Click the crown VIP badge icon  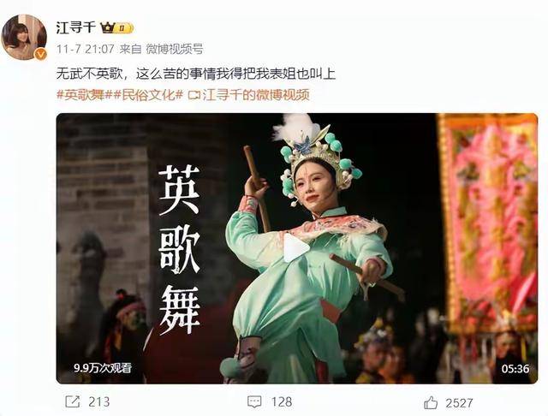tap(116, 27)
